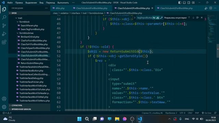
Task: Open BtnStartOrEnd.php in explorer
Action: coord(30,37)
